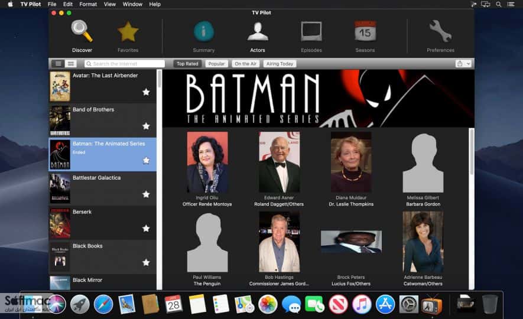Image resolution: width=523 pixels, height=319 pixels.
Task: Open Safari from the Dock
Action: [x=103, y=304]
